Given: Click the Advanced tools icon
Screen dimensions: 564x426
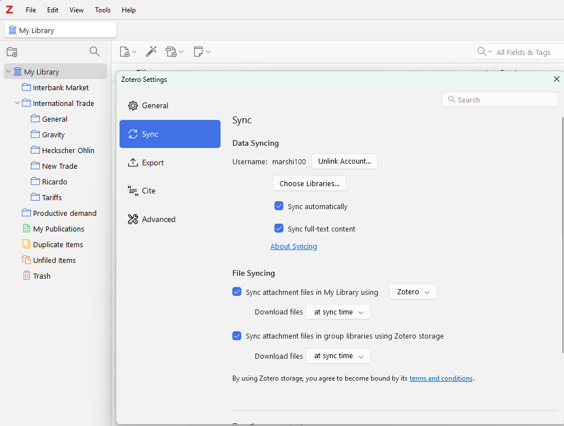Looking at the screenshot, I should [133, 219].
